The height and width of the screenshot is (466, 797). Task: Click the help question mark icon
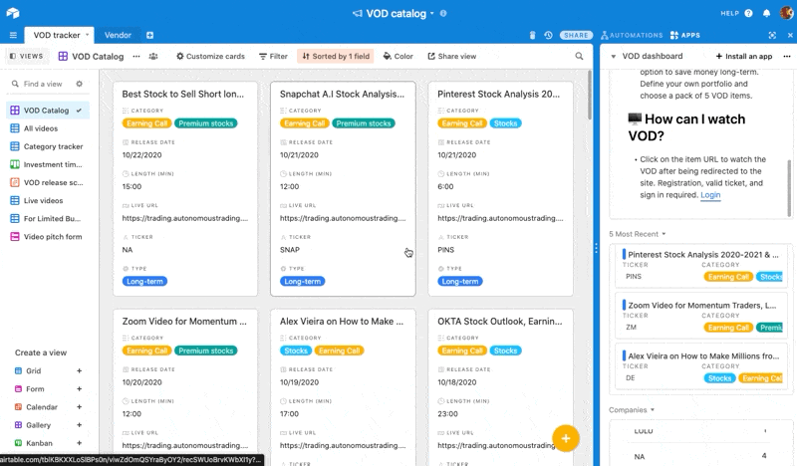749,13
